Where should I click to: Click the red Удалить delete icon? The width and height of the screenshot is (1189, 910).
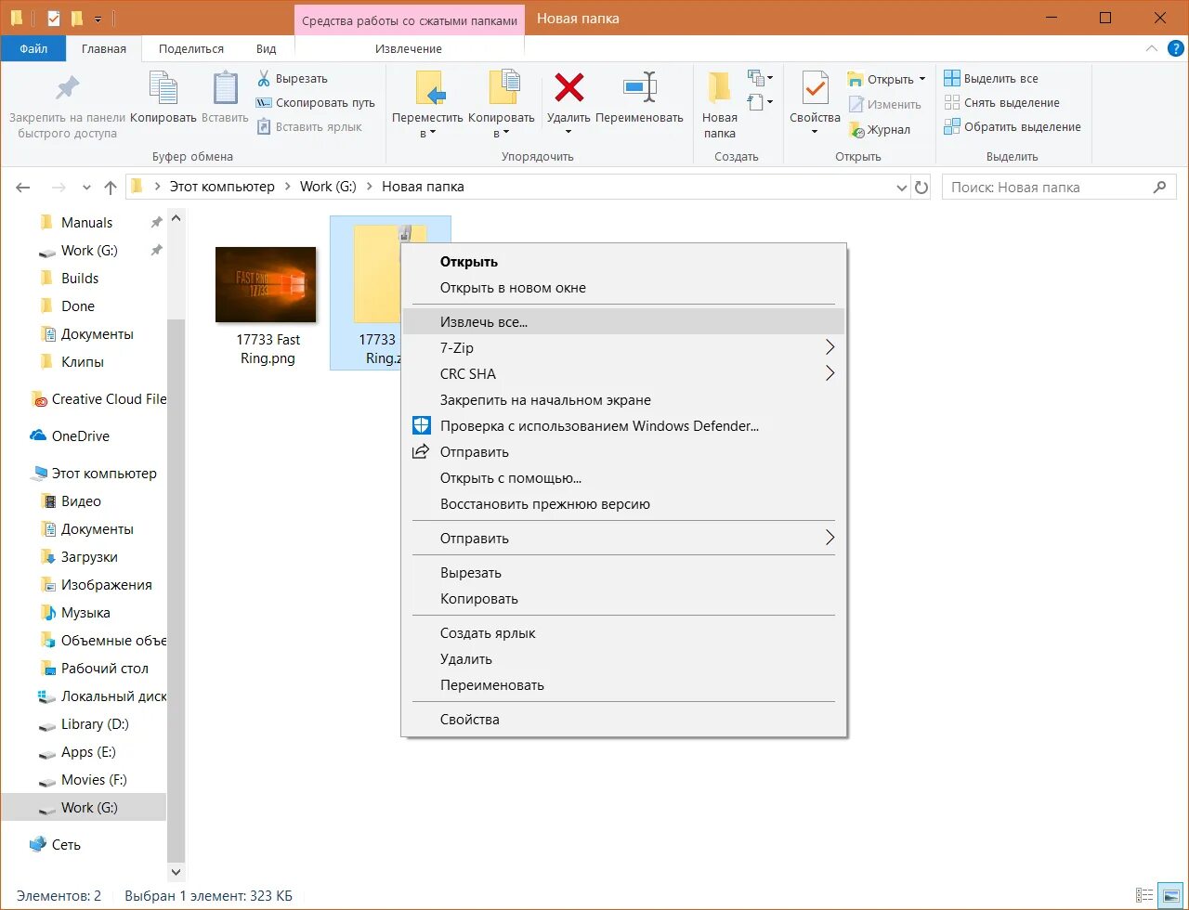point(568,87)
